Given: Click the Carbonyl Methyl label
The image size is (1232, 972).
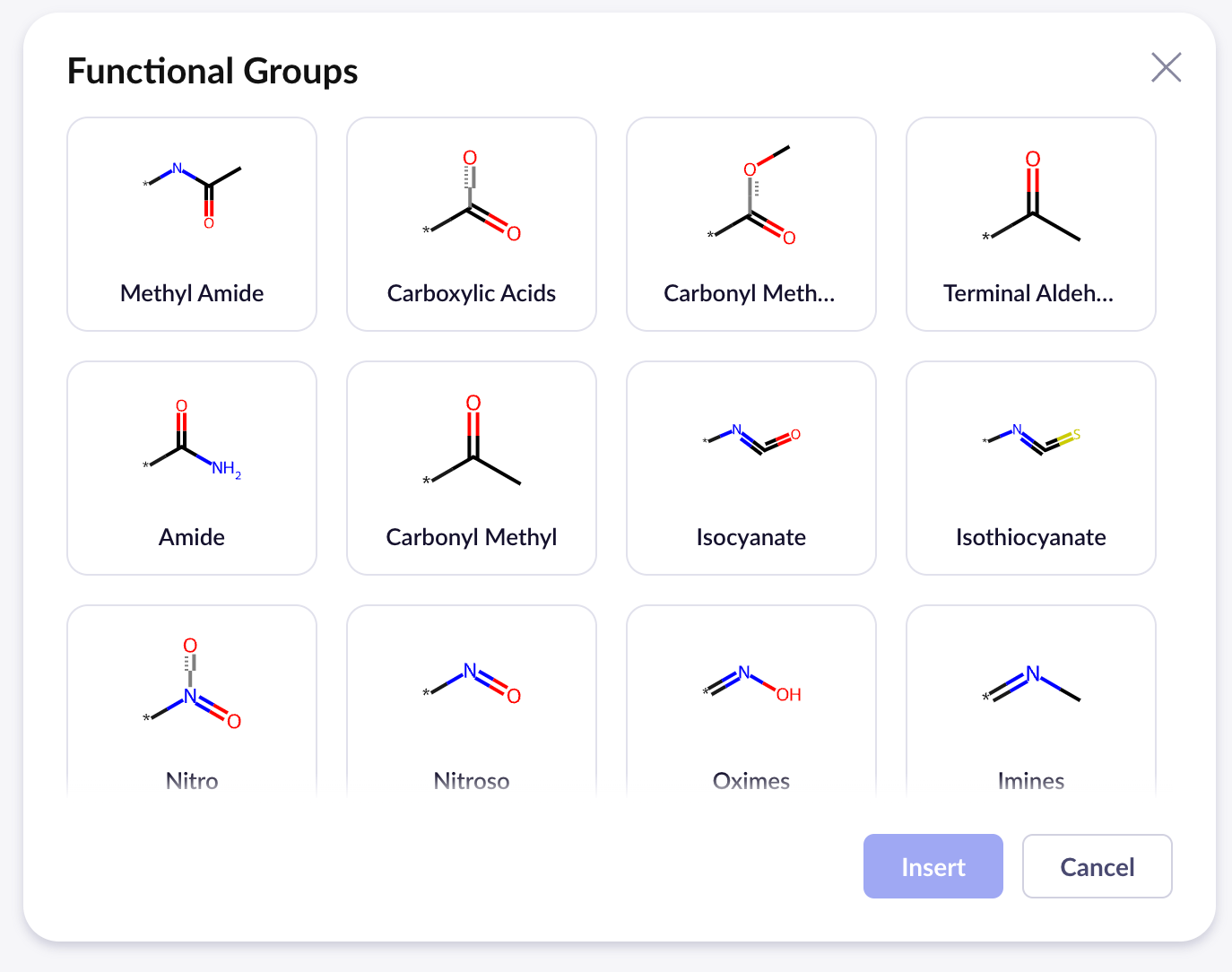Looking at the screenshot, I should pyautogui.click(x=472, y=537).
